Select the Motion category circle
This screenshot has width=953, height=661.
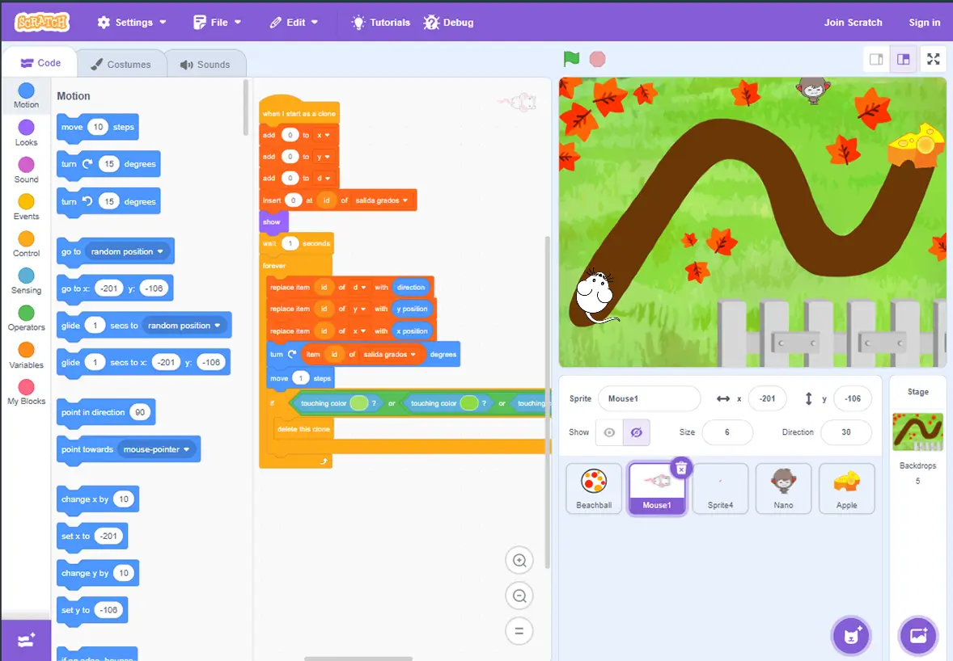26,91
